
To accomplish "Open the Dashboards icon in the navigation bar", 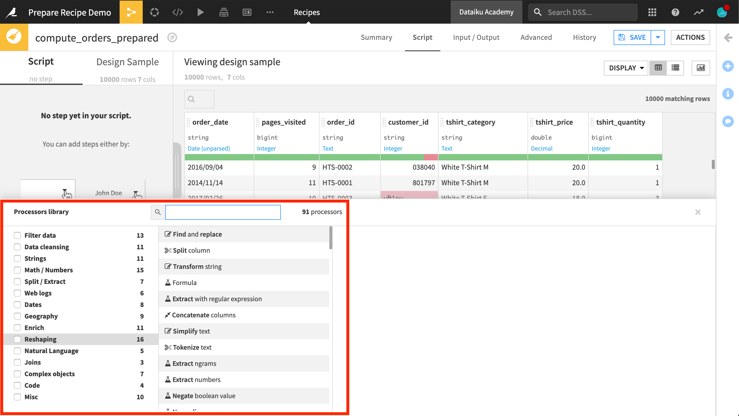I will tap(247, 12).
